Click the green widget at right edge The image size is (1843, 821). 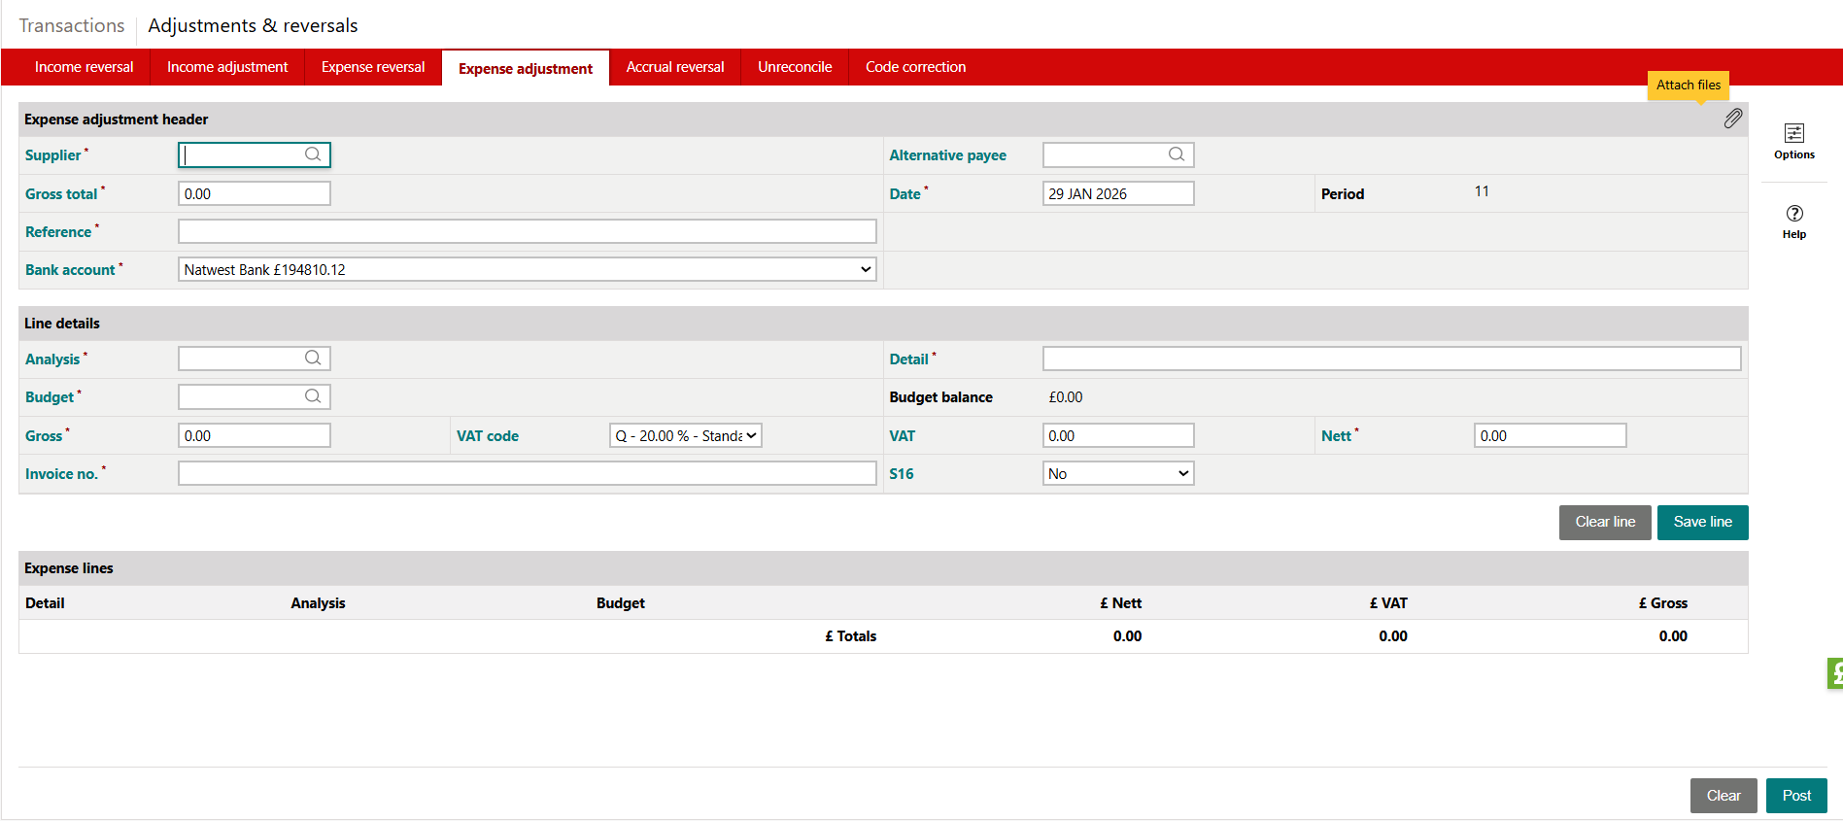coord(1835,673)
